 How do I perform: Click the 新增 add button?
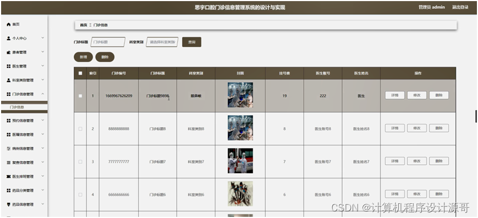coord(83,57)
